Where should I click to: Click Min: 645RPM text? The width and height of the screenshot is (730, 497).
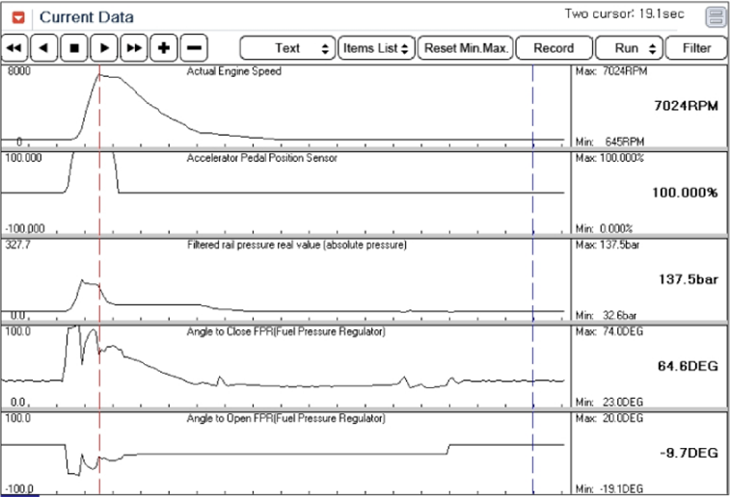(x=609, y=142)
